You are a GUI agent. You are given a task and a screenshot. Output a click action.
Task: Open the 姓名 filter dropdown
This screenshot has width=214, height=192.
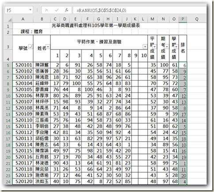tap(48, 47)
